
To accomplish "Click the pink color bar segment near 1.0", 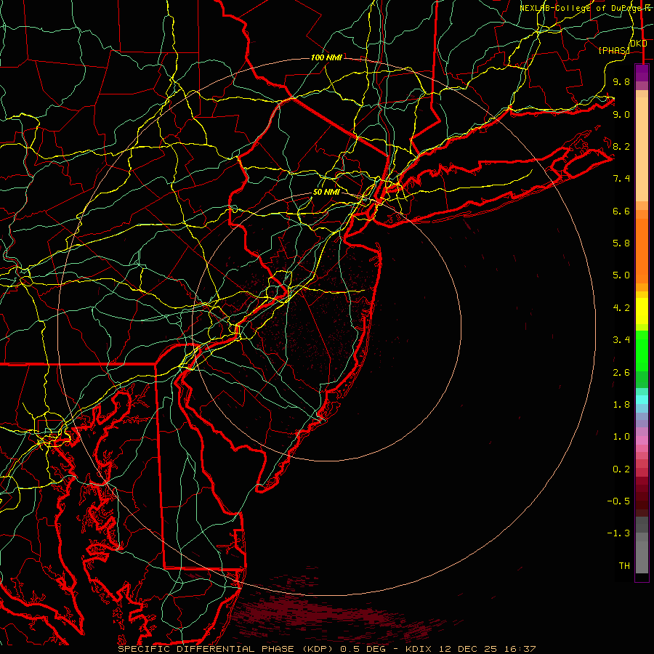I will [642, 440].
